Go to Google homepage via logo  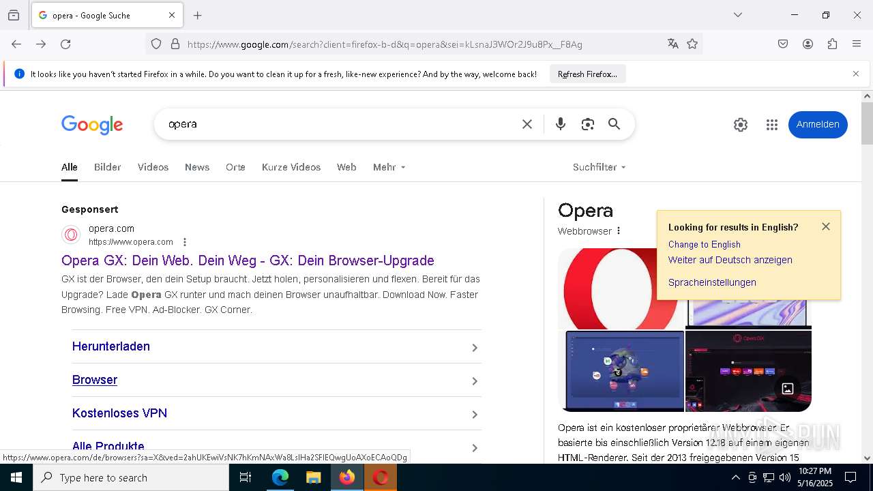coord(92,125)
